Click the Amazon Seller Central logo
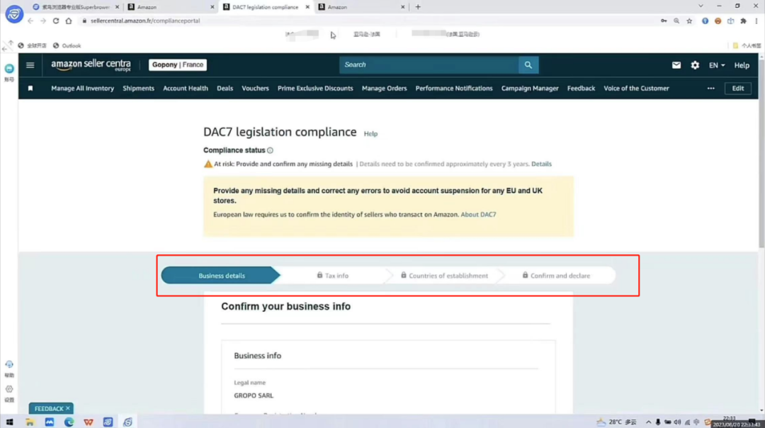Screen dimensions: 765x428 [91, 65]
